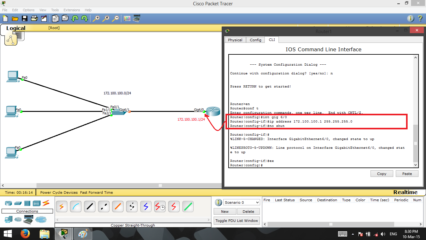426x240 pixels.
Task: Switch to the Physical tab in Router1
Action: tap(235, 40)
